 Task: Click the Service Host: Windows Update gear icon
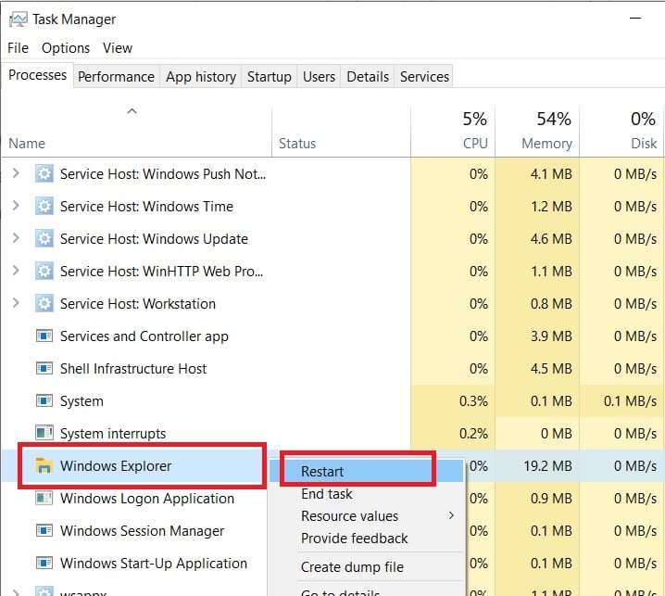(44, 238)
